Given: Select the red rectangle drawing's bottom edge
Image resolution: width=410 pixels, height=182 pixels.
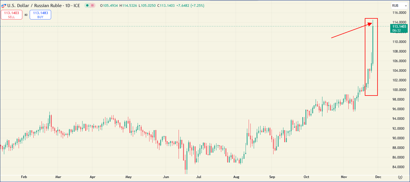Looking at the screenshot, I should click(371, 96).
